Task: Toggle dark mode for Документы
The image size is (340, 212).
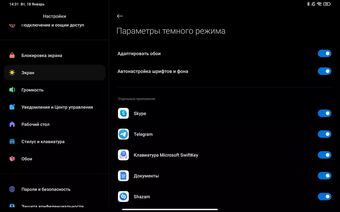Action: pyautogui.click(x=324, y=176)
